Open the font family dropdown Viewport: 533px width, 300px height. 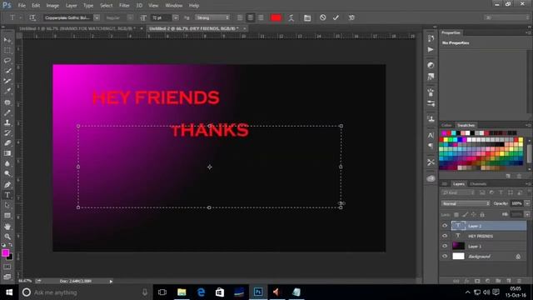(97, 17)
